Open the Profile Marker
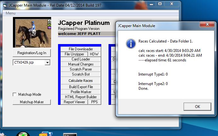Screen dimensions: 218x136 pyautogui.click(x=81, y=92)
